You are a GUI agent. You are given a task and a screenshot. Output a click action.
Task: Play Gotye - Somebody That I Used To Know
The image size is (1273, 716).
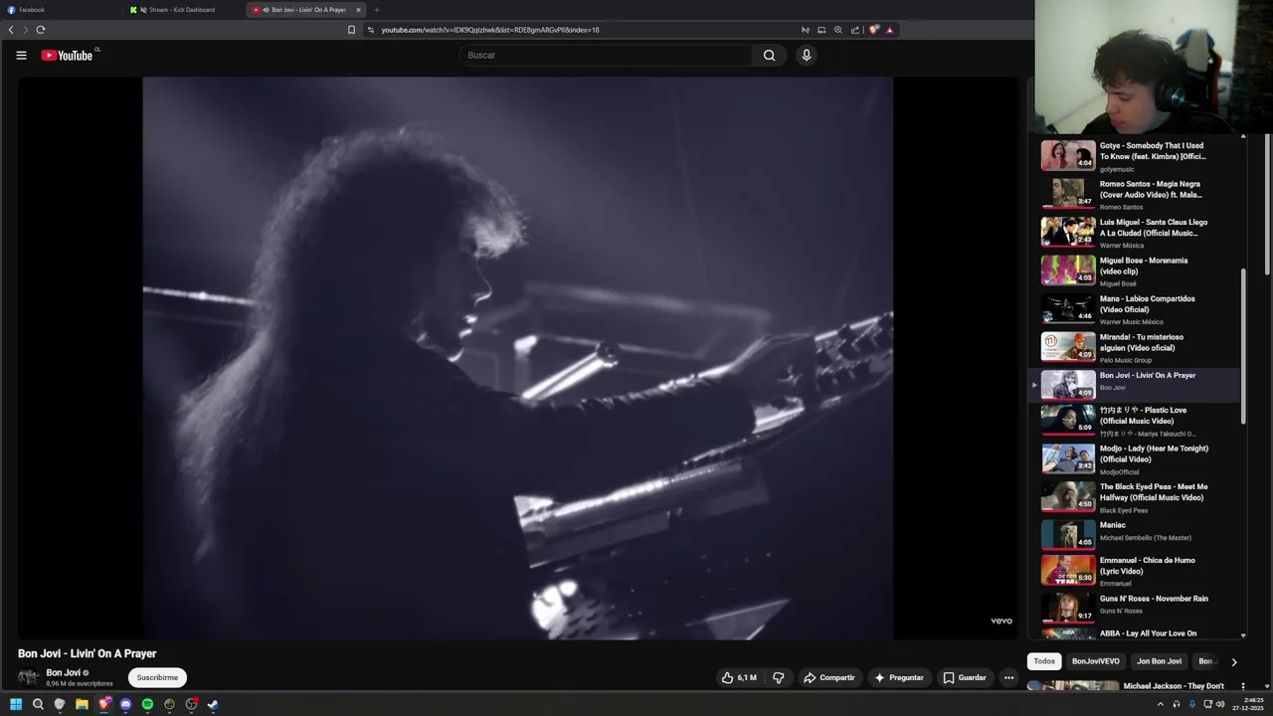(1134, 156)
